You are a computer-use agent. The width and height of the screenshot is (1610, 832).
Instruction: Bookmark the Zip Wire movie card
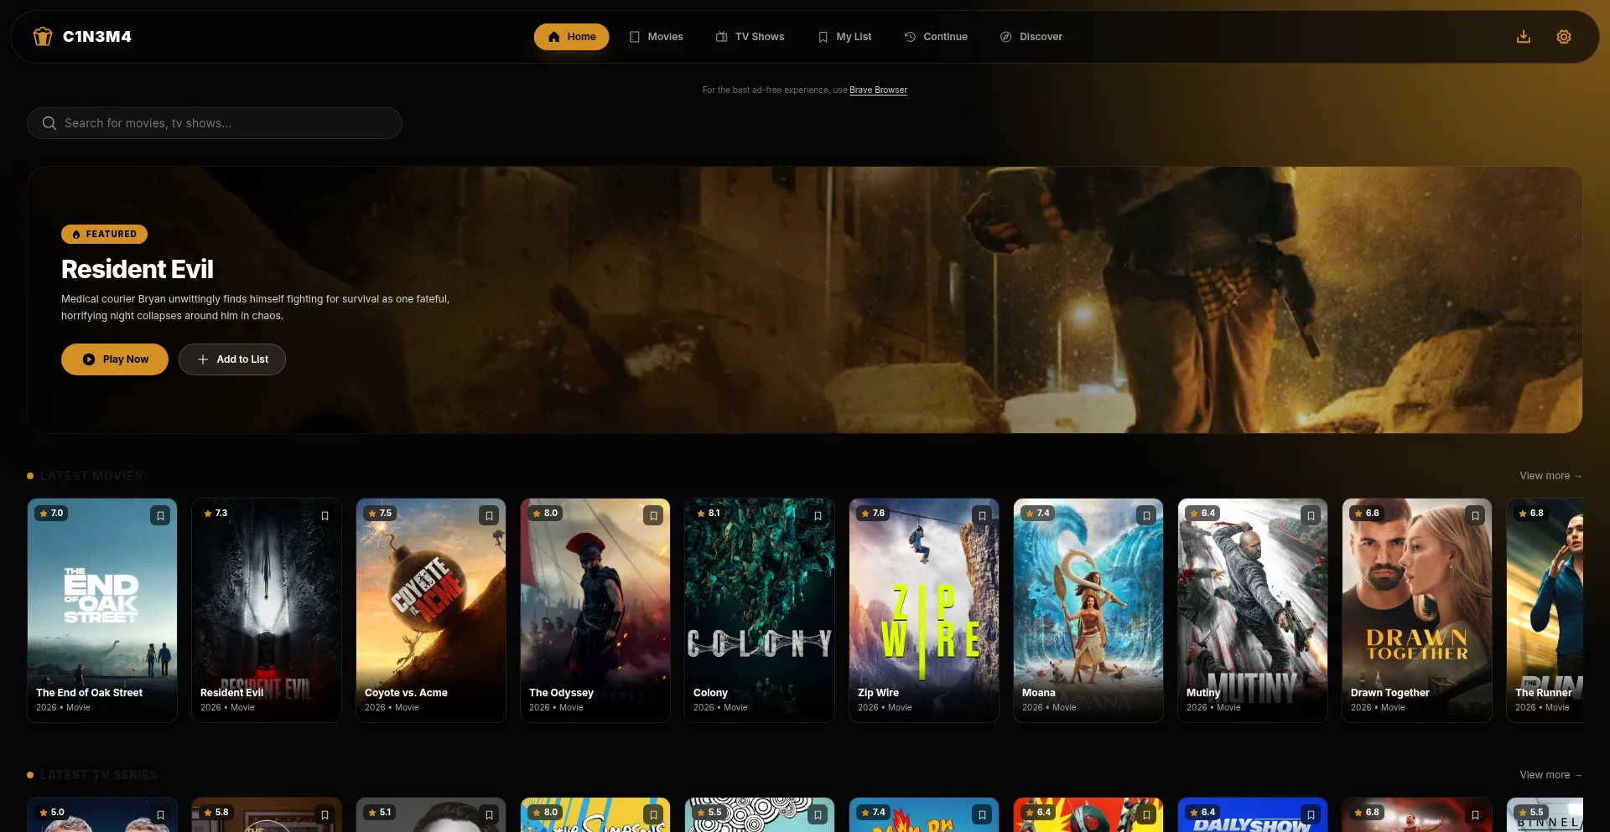[982, 515]
